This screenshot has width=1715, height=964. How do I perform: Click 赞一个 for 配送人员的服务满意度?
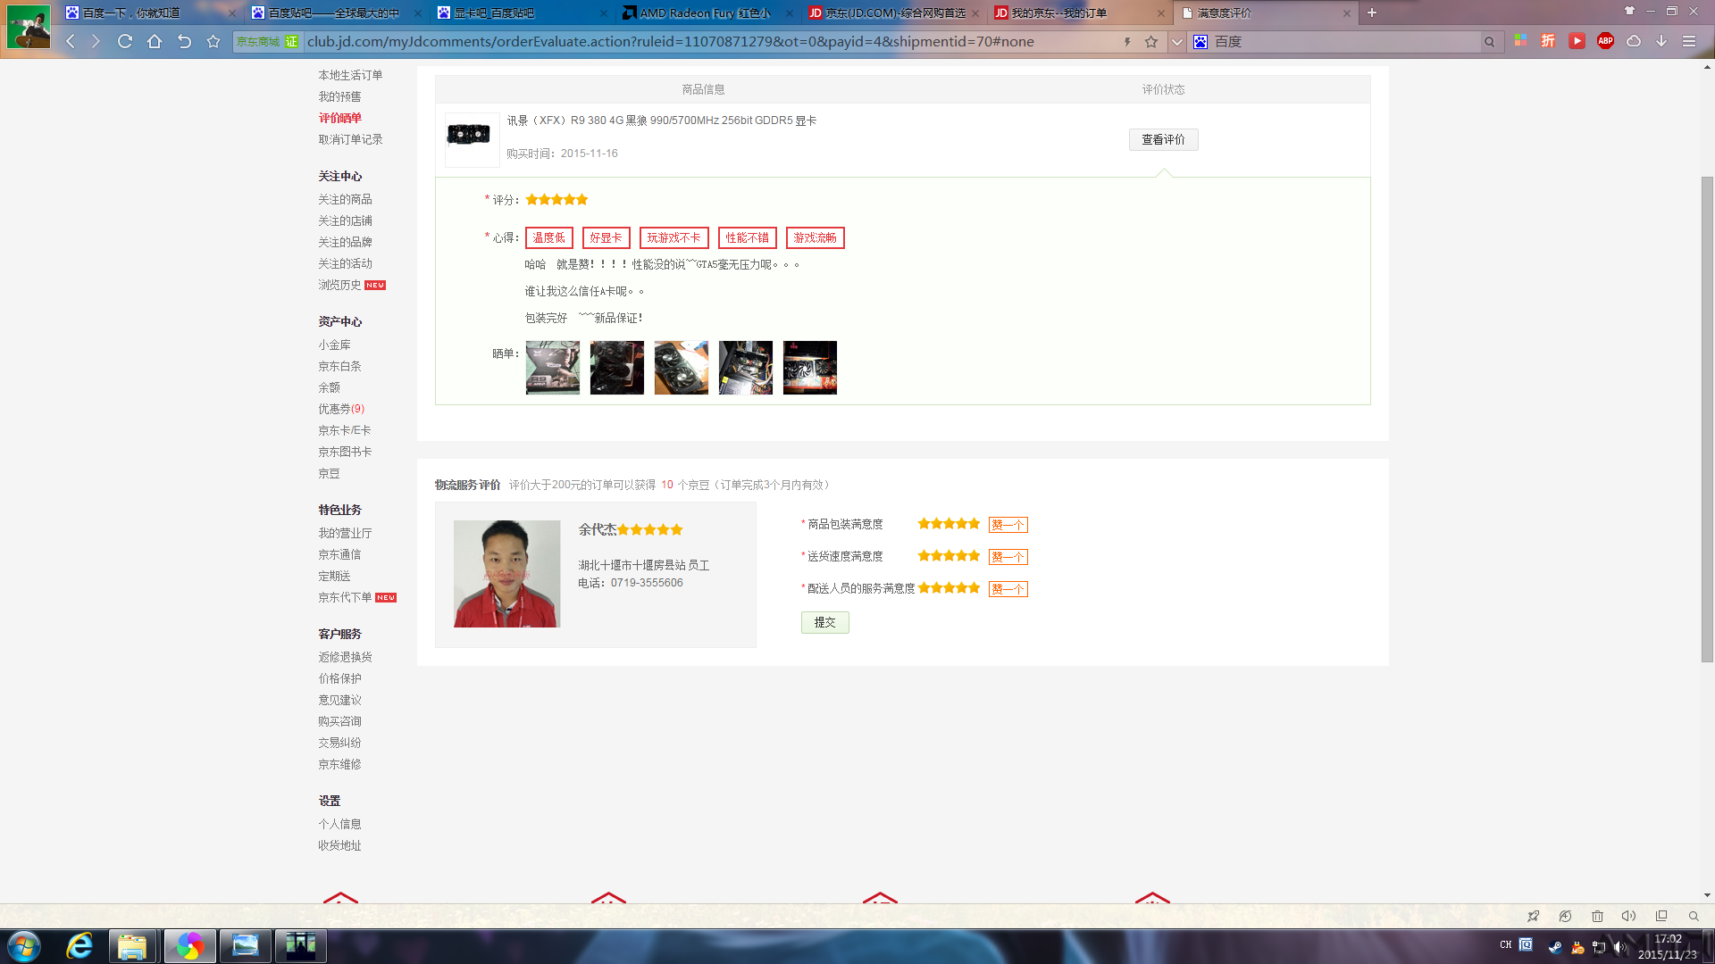click(1008, 589)
